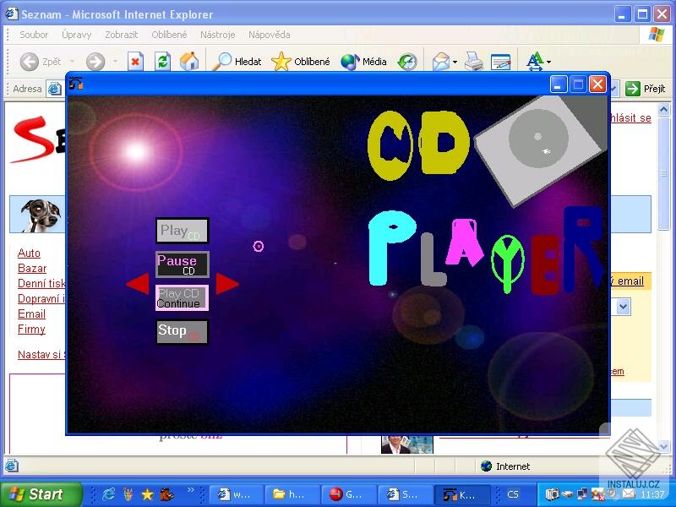Click the left red arrow previous track
Image resolution: width=676 pixels, height=507 pixels.
pos(138,284)
